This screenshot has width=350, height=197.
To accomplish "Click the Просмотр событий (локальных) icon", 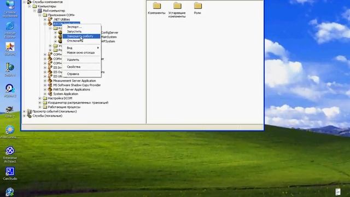I will click(29, 111).
